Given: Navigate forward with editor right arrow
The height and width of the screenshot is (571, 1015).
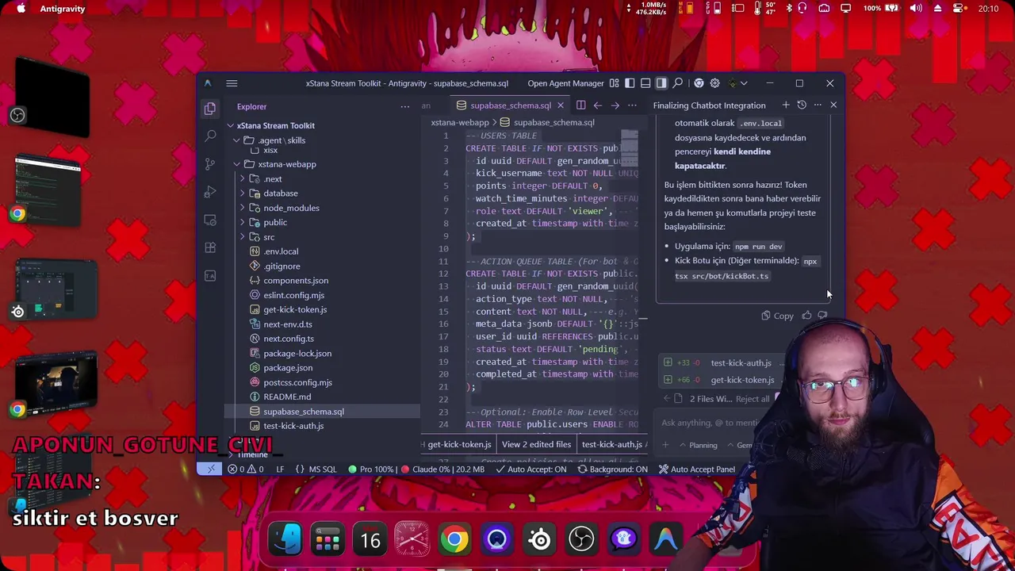Looking at the screenshot, I should click(x=615, y=105).
